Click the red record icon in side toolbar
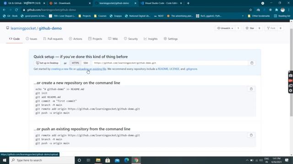This screenshot has width=293, height=164. tap(291, 81)
